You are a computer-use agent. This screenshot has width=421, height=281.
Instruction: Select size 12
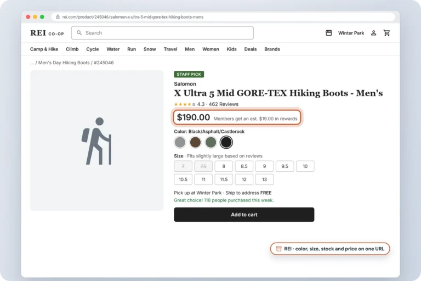pos(244,179)
